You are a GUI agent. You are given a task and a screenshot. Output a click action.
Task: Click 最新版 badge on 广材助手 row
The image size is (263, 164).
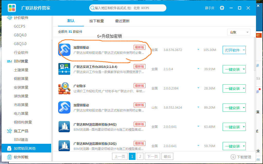(x=140, y=86)
